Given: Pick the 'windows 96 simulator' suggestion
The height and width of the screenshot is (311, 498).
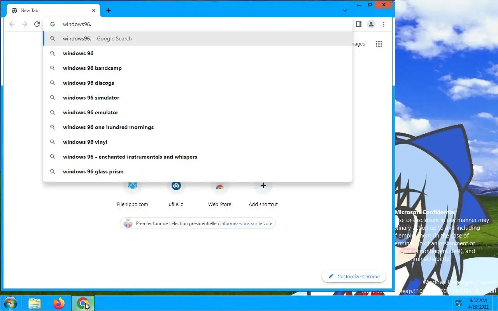Looking at the screenshot, I should click(x=198, y=98).
